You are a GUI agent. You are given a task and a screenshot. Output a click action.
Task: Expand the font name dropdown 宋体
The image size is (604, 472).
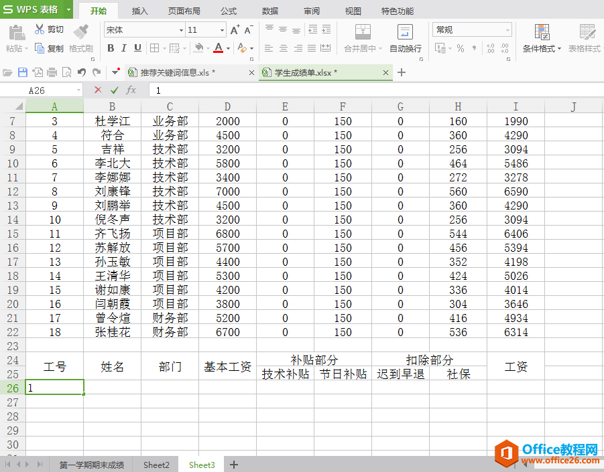click(181, 30)
